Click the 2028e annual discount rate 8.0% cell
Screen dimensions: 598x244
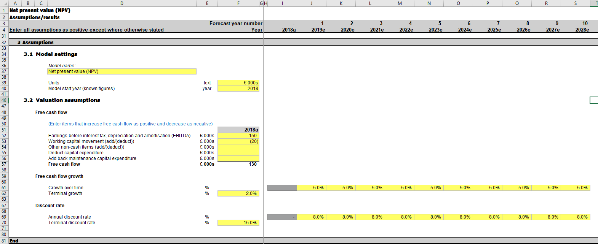(576, 217)
